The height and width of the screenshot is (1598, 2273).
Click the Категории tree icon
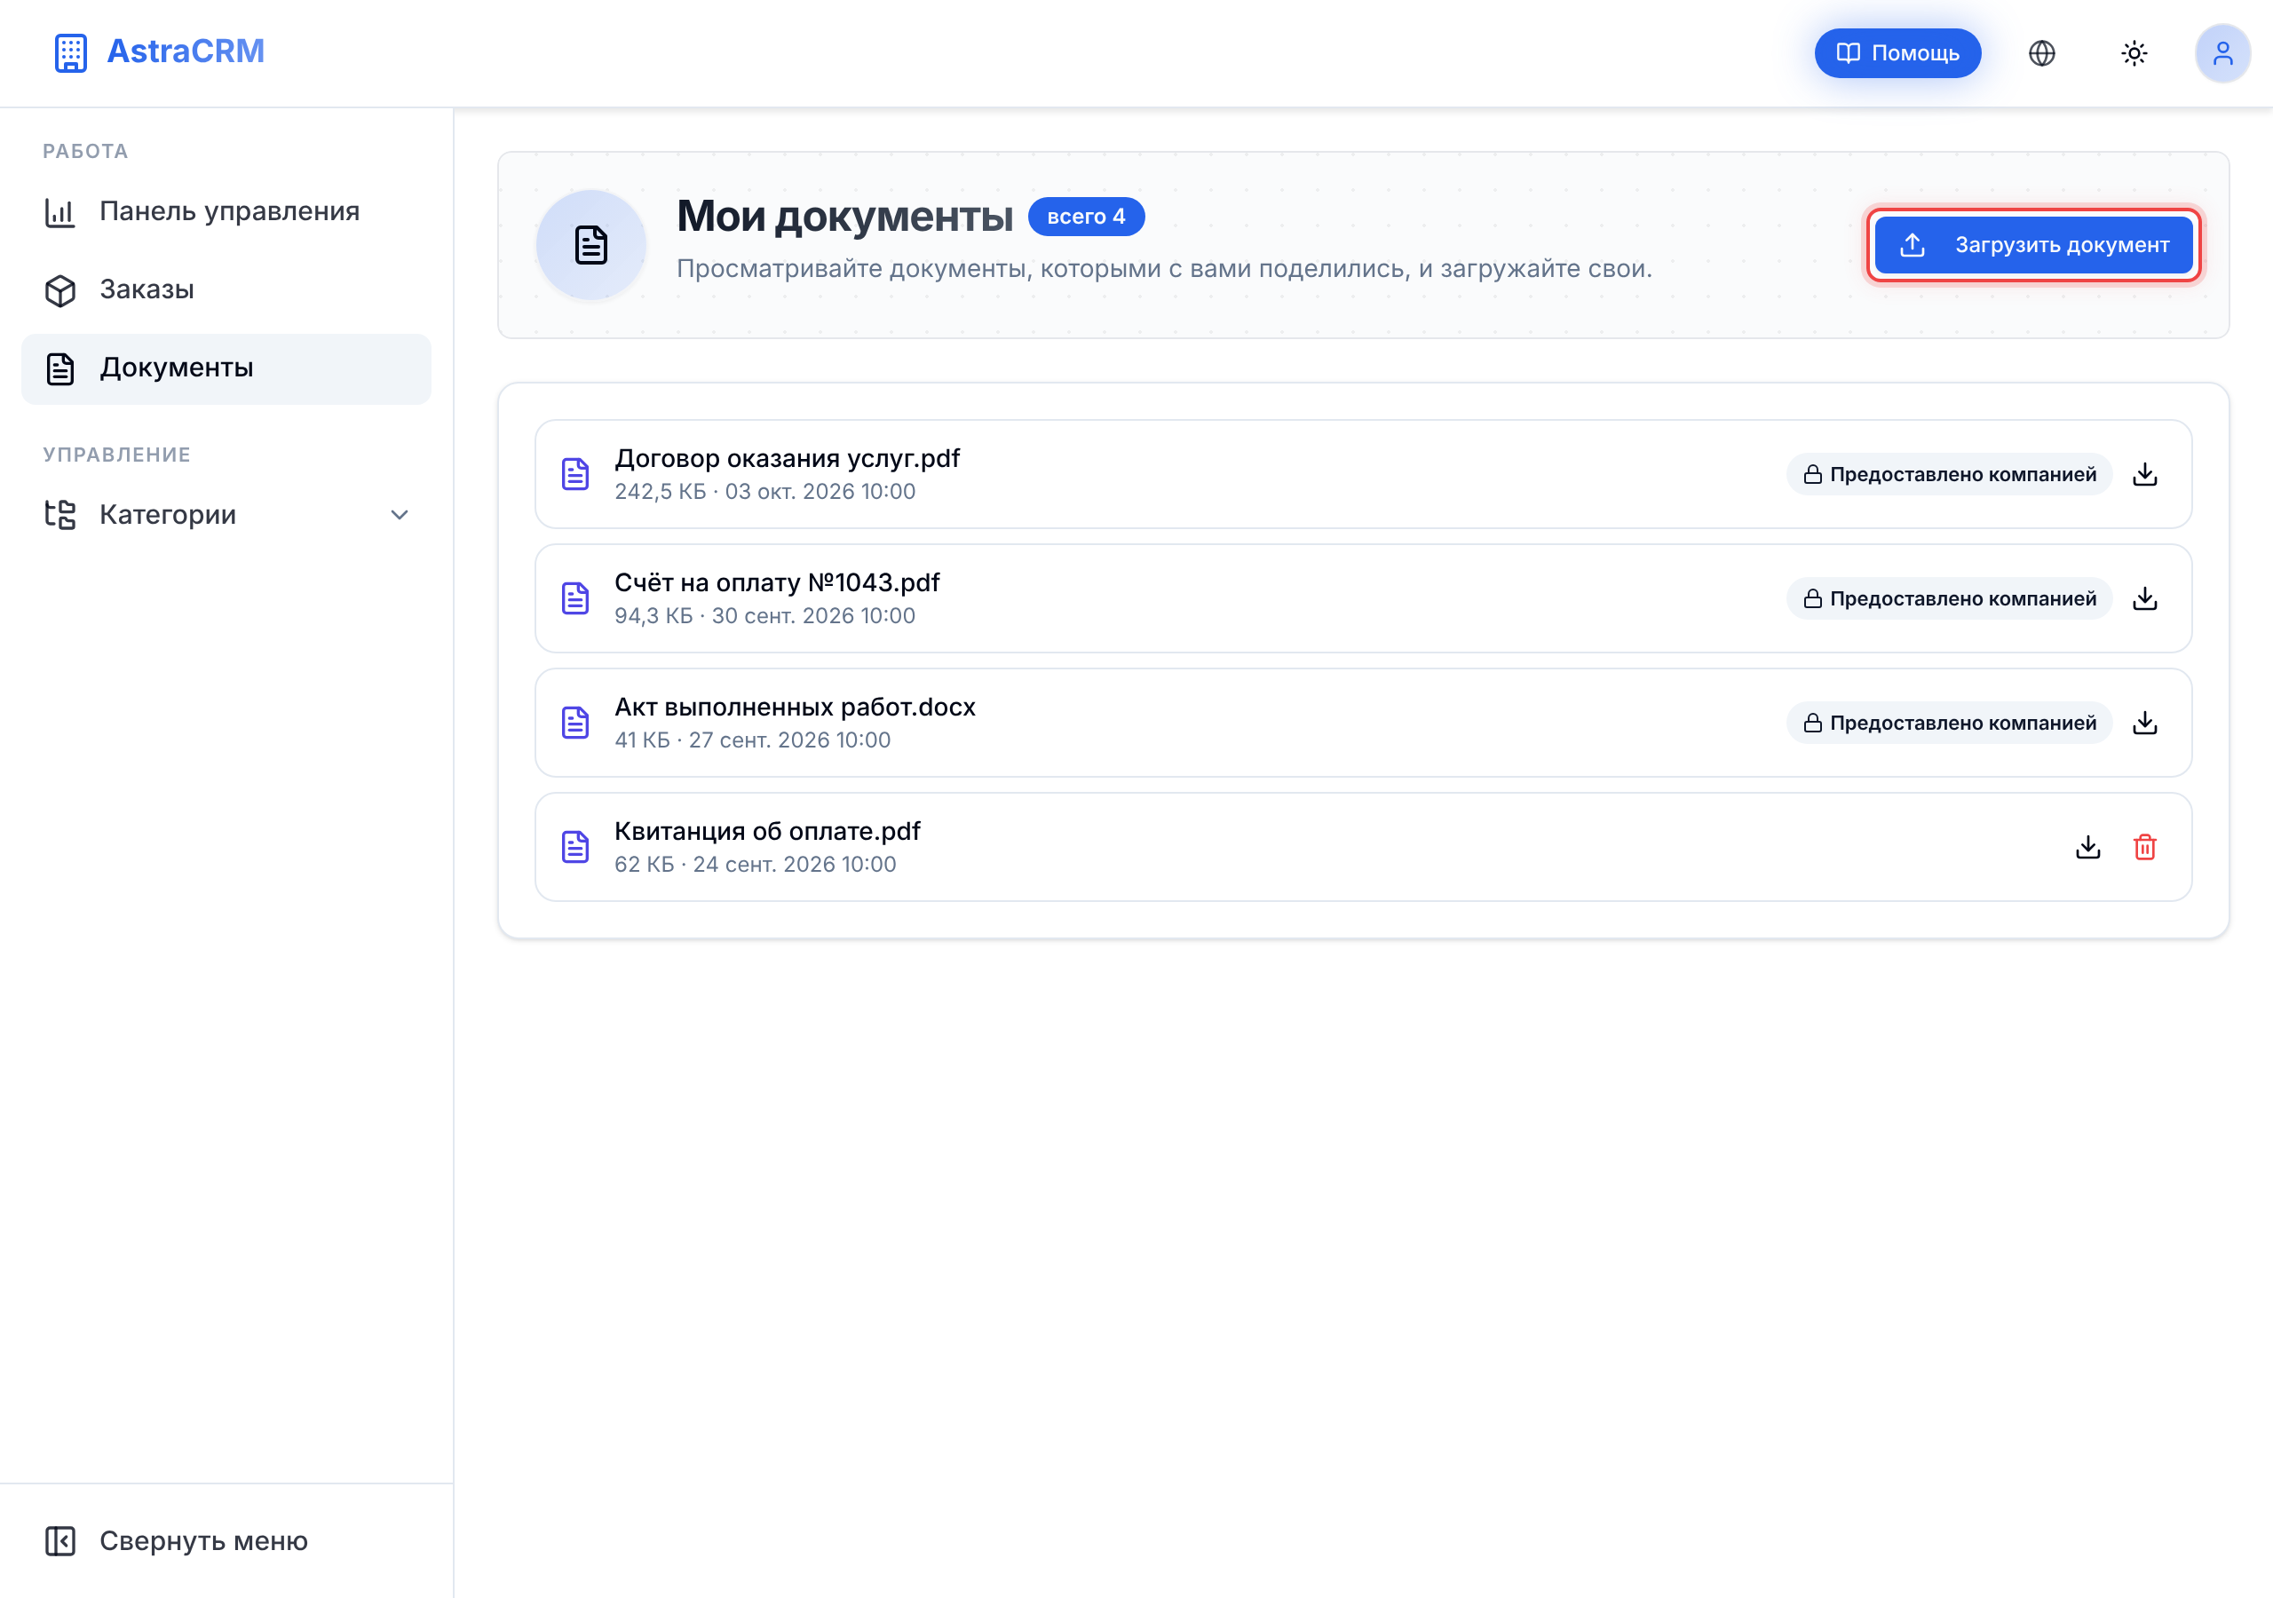60,515
